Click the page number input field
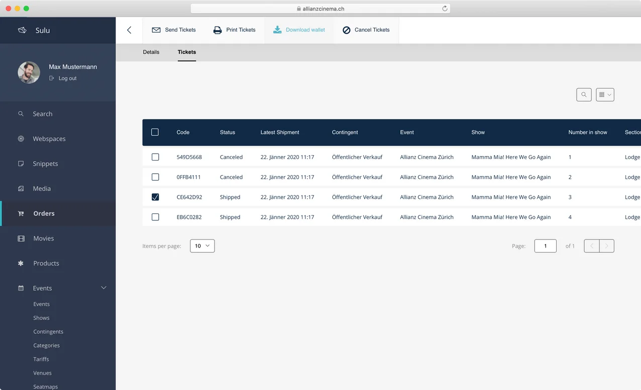Screen dimensions: 641x390 545,246
